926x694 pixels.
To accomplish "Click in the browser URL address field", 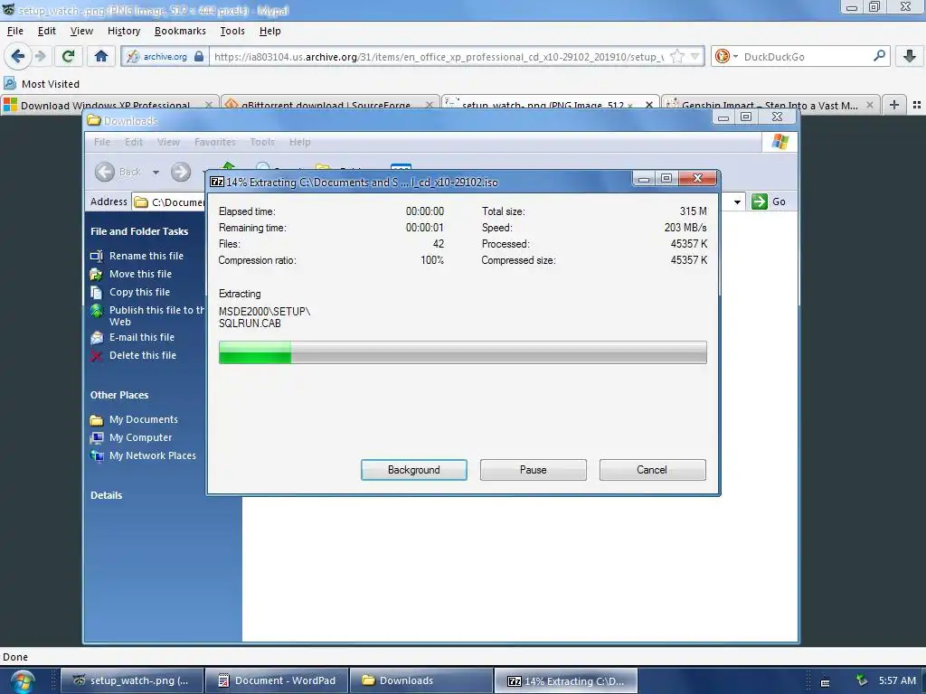I will (437, 57).
